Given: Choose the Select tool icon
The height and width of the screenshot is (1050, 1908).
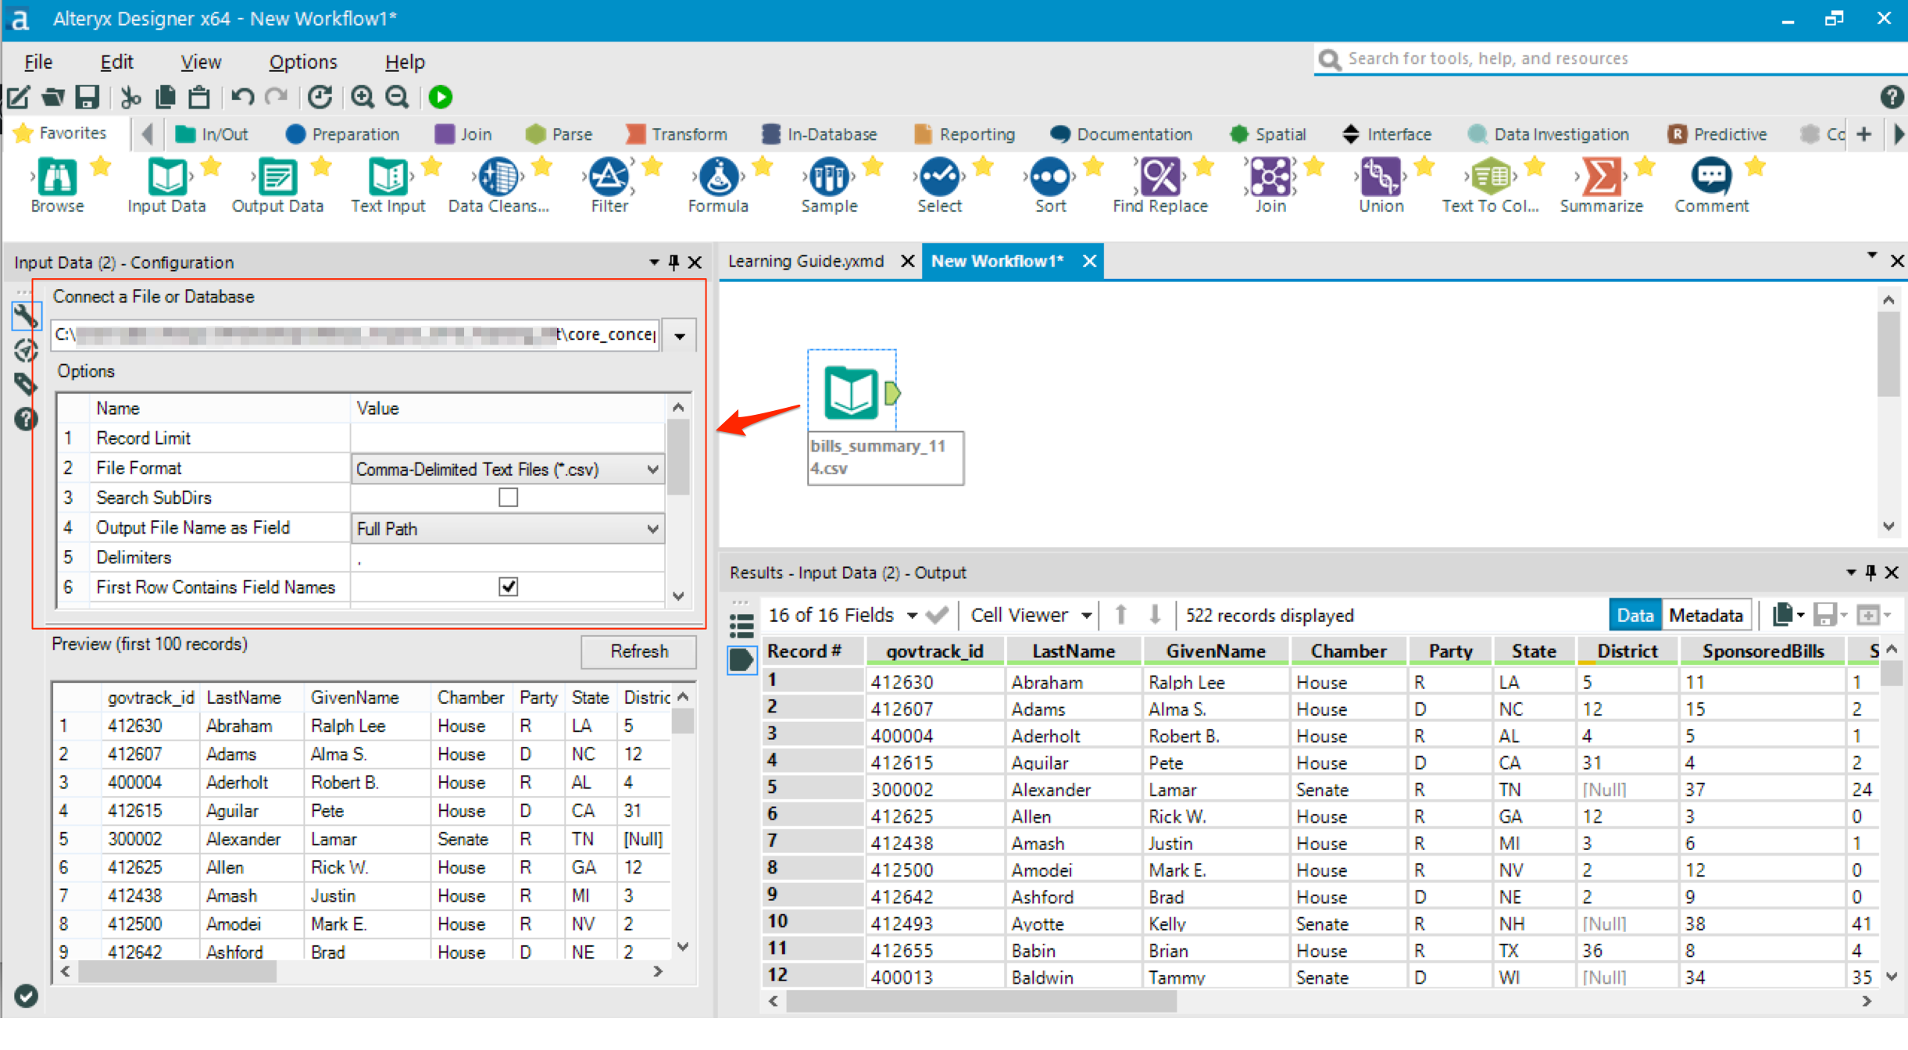Looking at the screenshot, I should (x=939, y=177).
